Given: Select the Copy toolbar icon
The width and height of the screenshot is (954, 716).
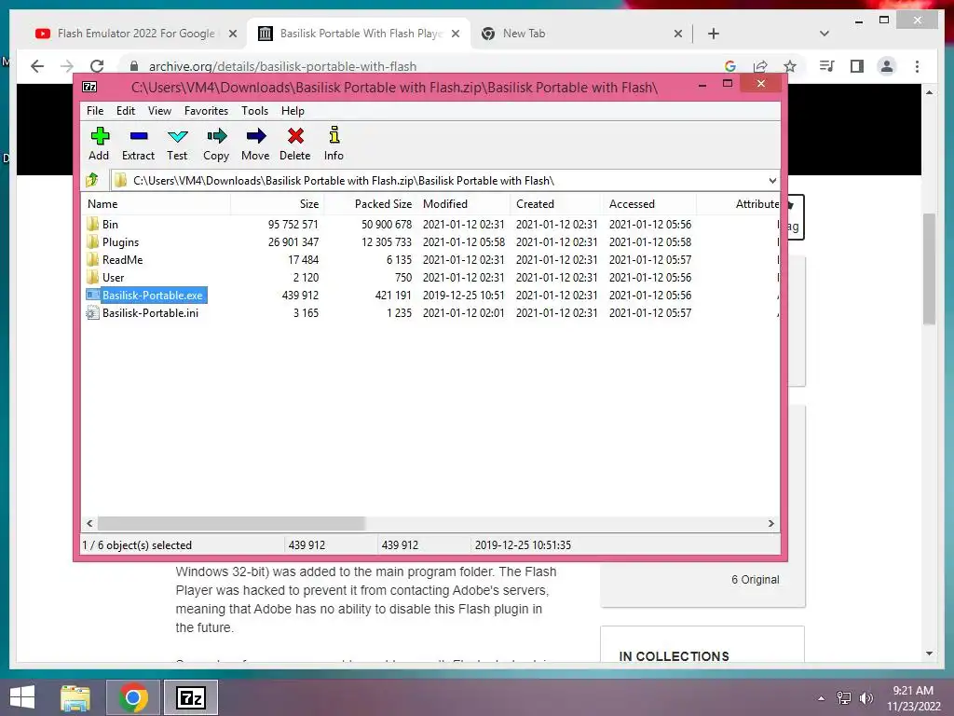Looking at the screenshot, I should [x=216, y=136].
